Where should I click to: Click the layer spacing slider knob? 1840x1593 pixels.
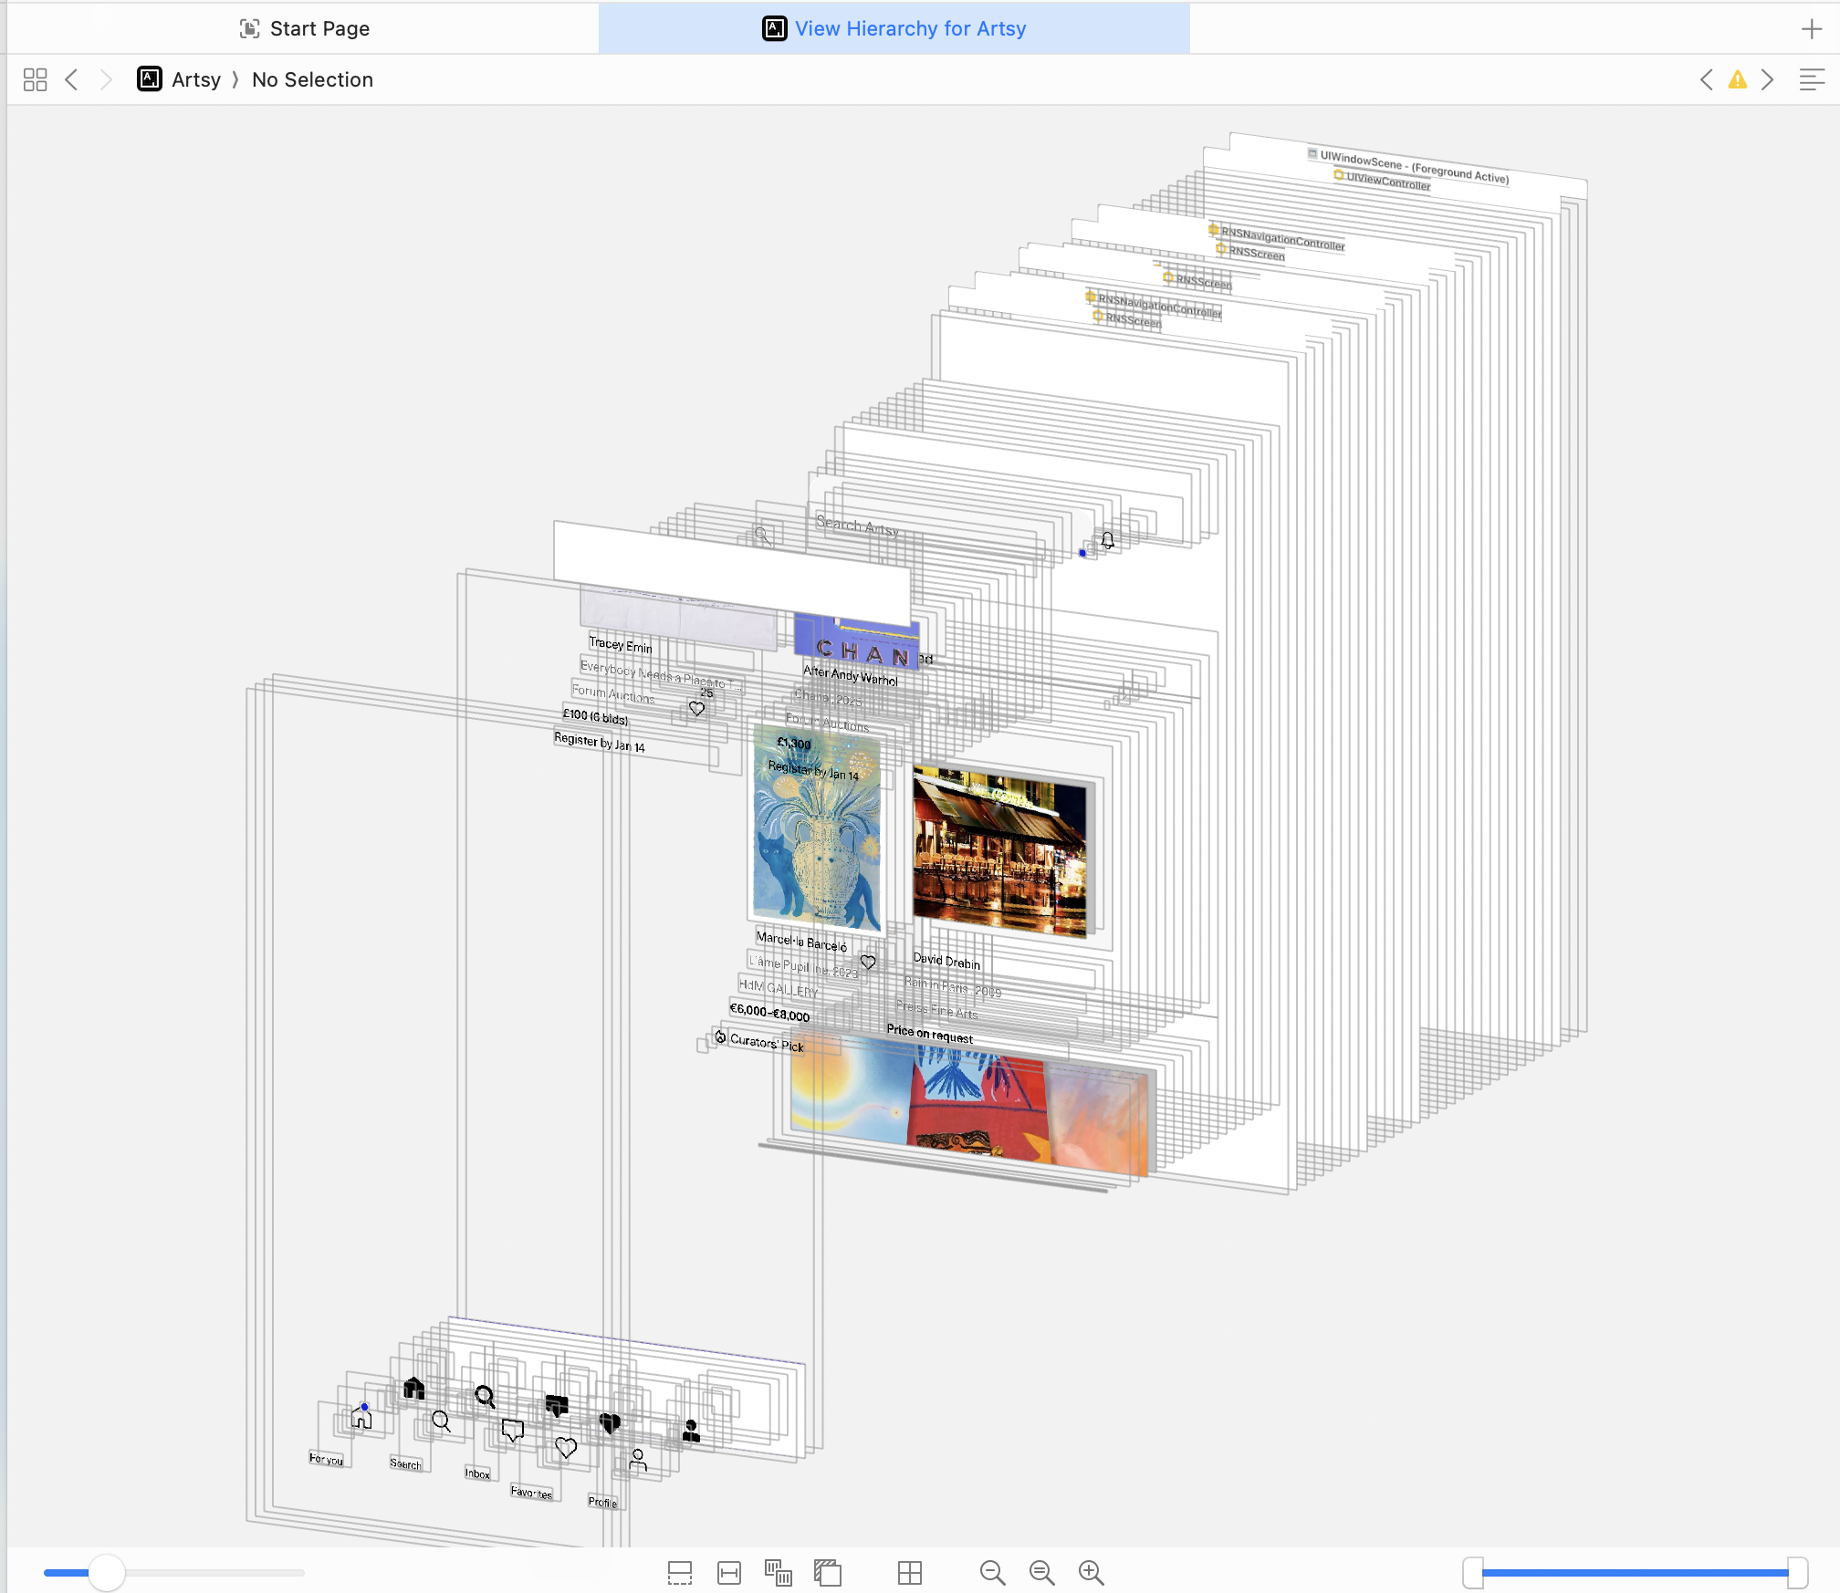pos(107,1572)
